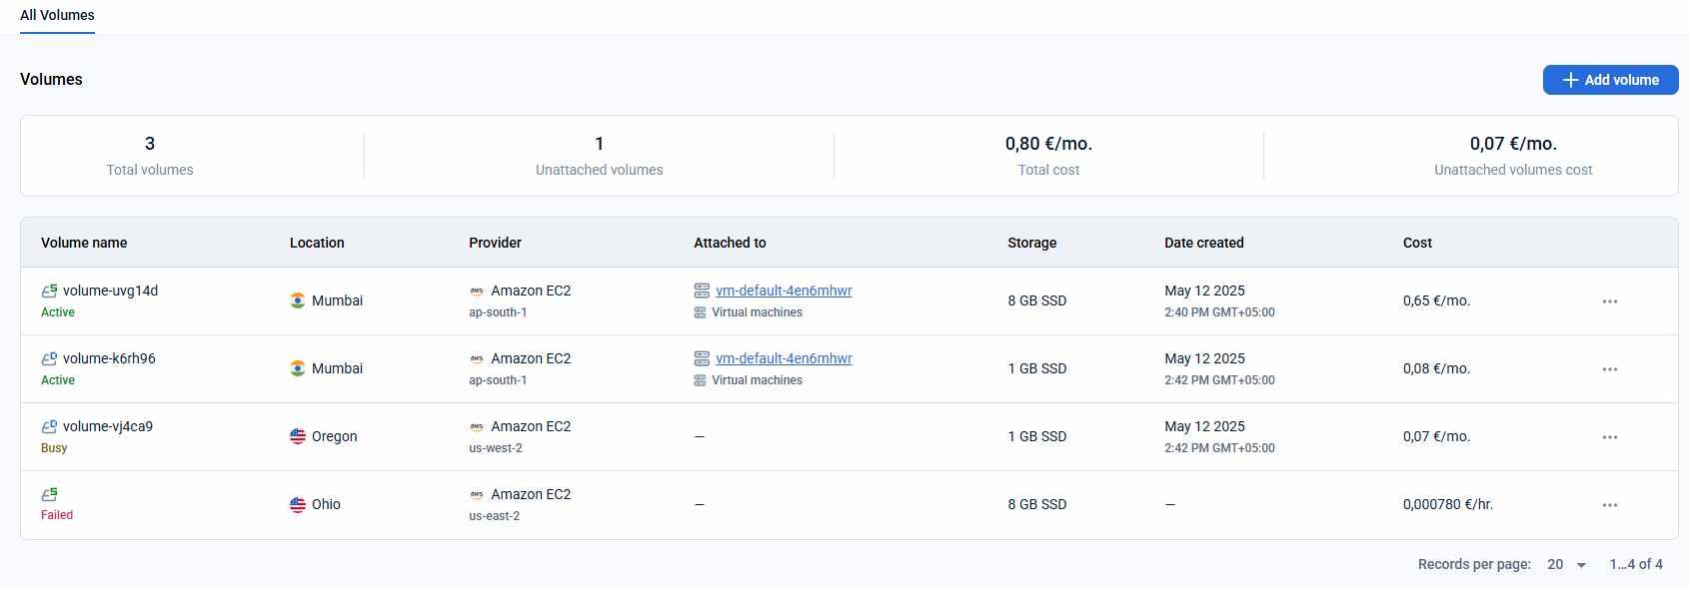1689x589 pixels.
Task: Click Virtual machines icon in volume-k6rh96 row
Action: pyautogui.click(x=700, y=380)
